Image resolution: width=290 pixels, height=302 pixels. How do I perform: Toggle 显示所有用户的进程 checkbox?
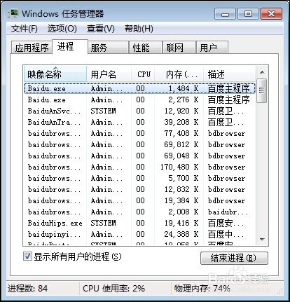[x=27, y=256]
